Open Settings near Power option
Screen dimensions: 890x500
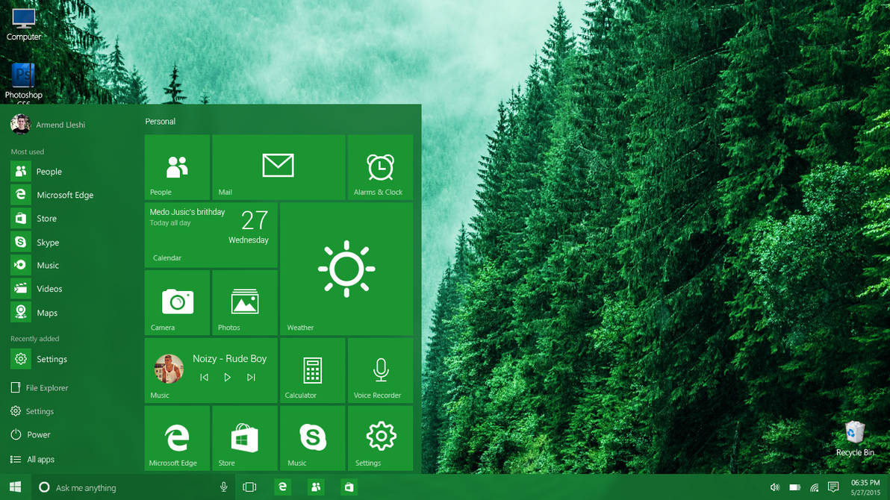tap(32, 411)
